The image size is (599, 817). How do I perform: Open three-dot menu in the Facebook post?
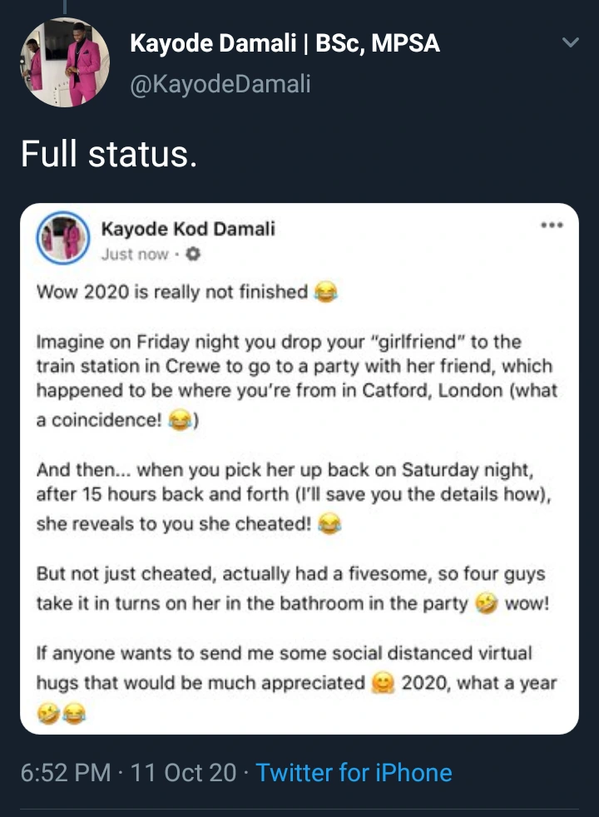551,225
